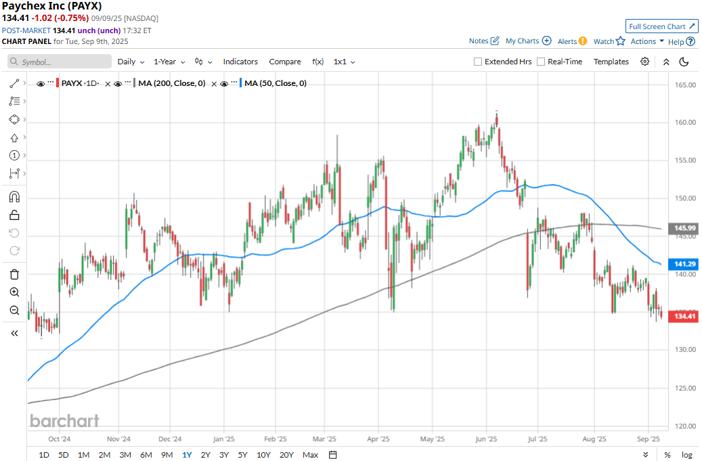This screenshot has width=702, height=461.
Task: Open the Notes pencil icon
Action: pos(495,41)
